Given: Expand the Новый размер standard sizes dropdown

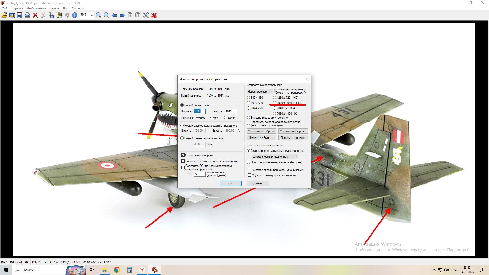Looking at the screenshot, I should (x=260, y=92).
